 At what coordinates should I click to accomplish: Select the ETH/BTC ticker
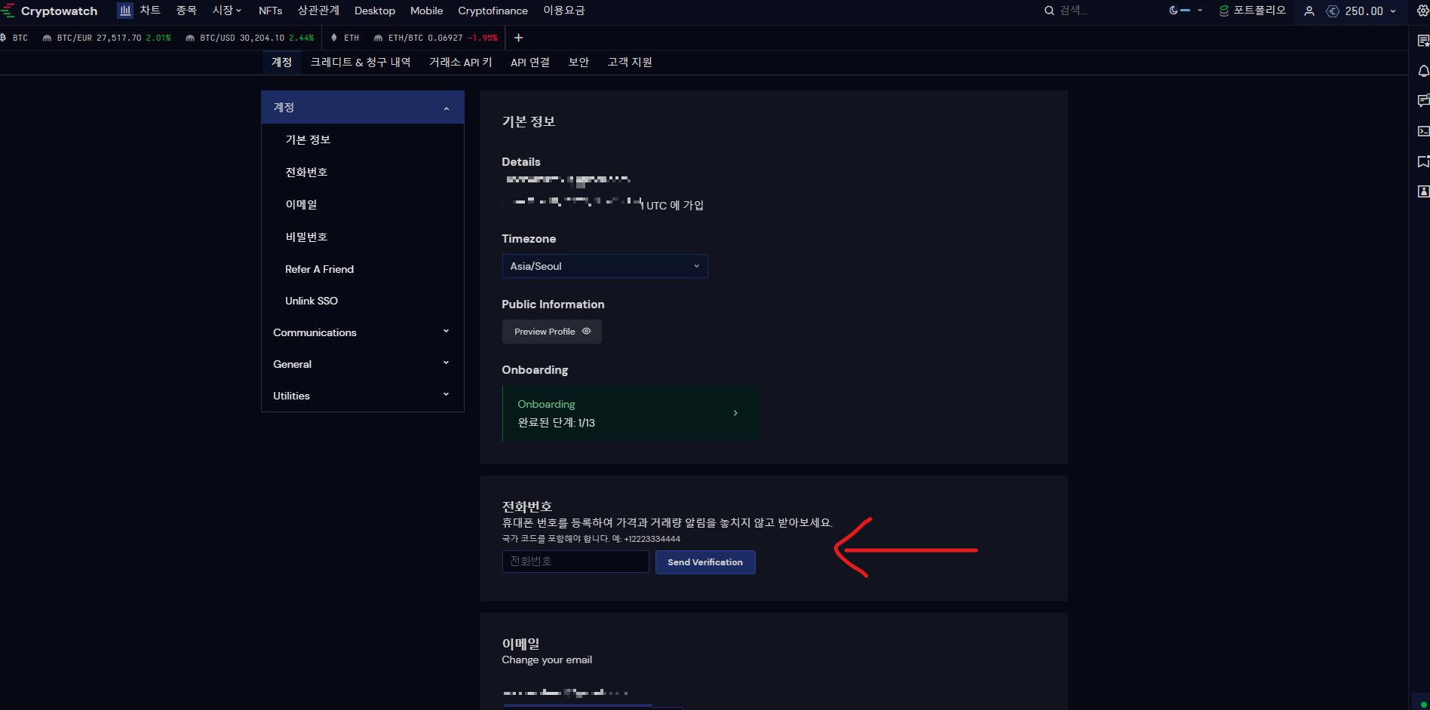[435, 38]
